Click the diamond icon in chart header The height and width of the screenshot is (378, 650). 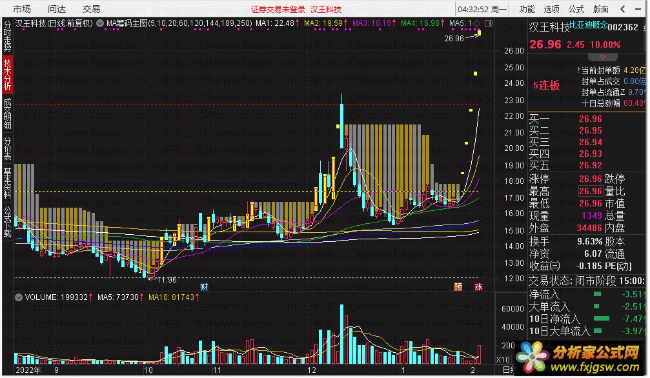point(477,23)
